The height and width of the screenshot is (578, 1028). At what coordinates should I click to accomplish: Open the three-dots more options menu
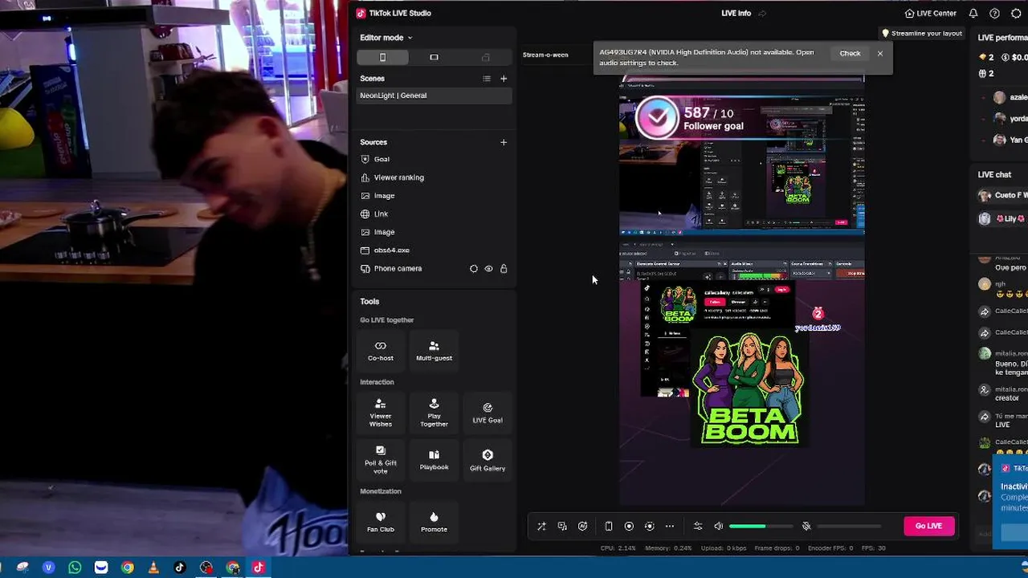point(670,527)
